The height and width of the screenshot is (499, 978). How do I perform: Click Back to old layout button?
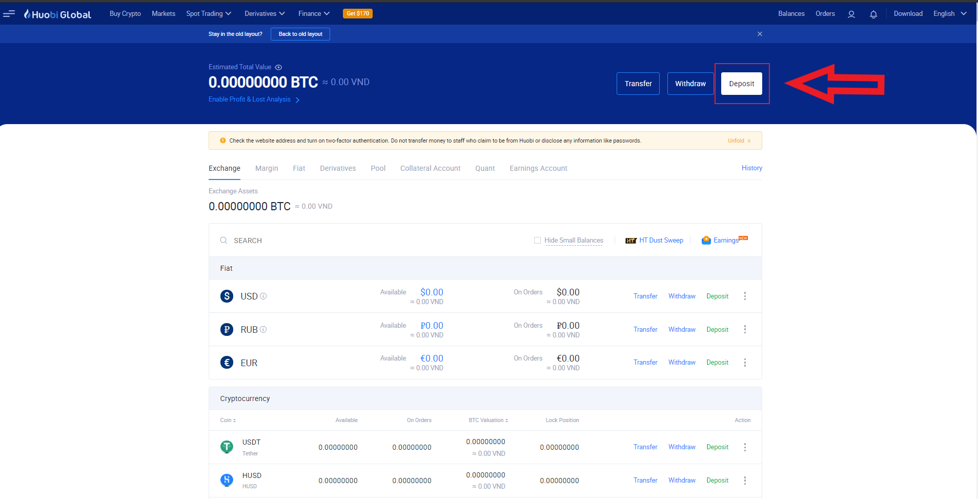(300, 34)
